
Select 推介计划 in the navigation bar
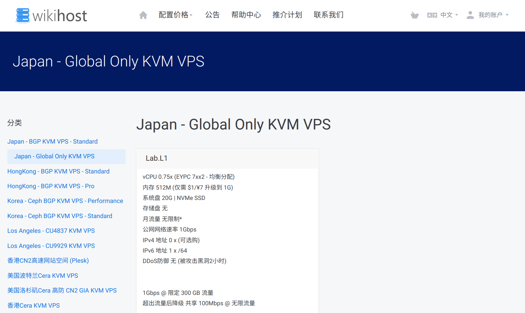tap(287, 15)
